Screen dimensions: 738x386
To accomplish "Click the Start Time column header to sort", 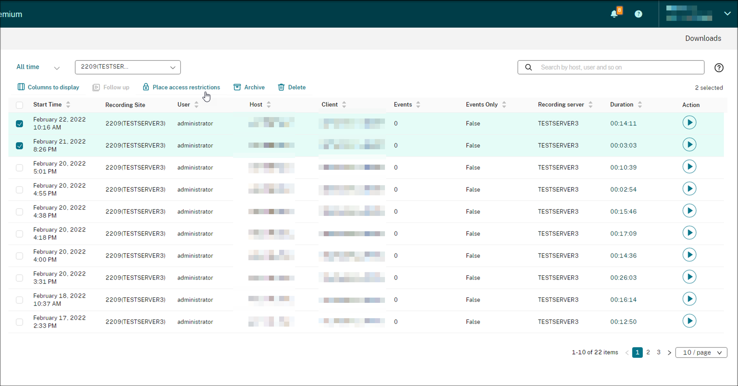I will [47, 104].
